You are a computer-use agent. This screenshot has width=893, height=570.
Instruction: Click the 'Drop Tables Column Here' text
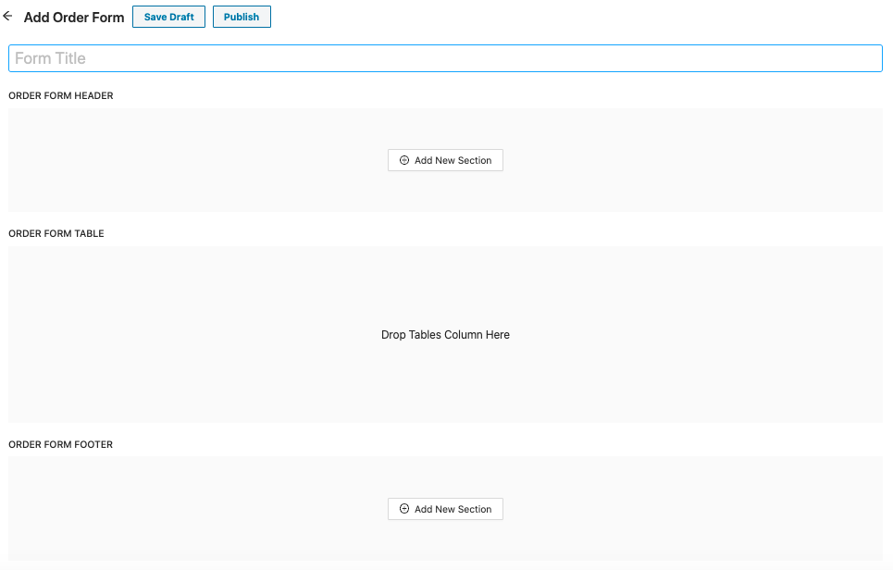[445, 335]
